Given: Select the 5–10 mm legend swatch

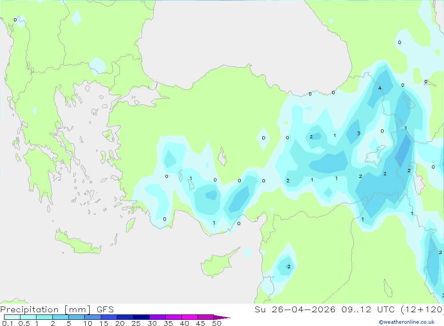Looking at the screenshot, I should (76, 317).
